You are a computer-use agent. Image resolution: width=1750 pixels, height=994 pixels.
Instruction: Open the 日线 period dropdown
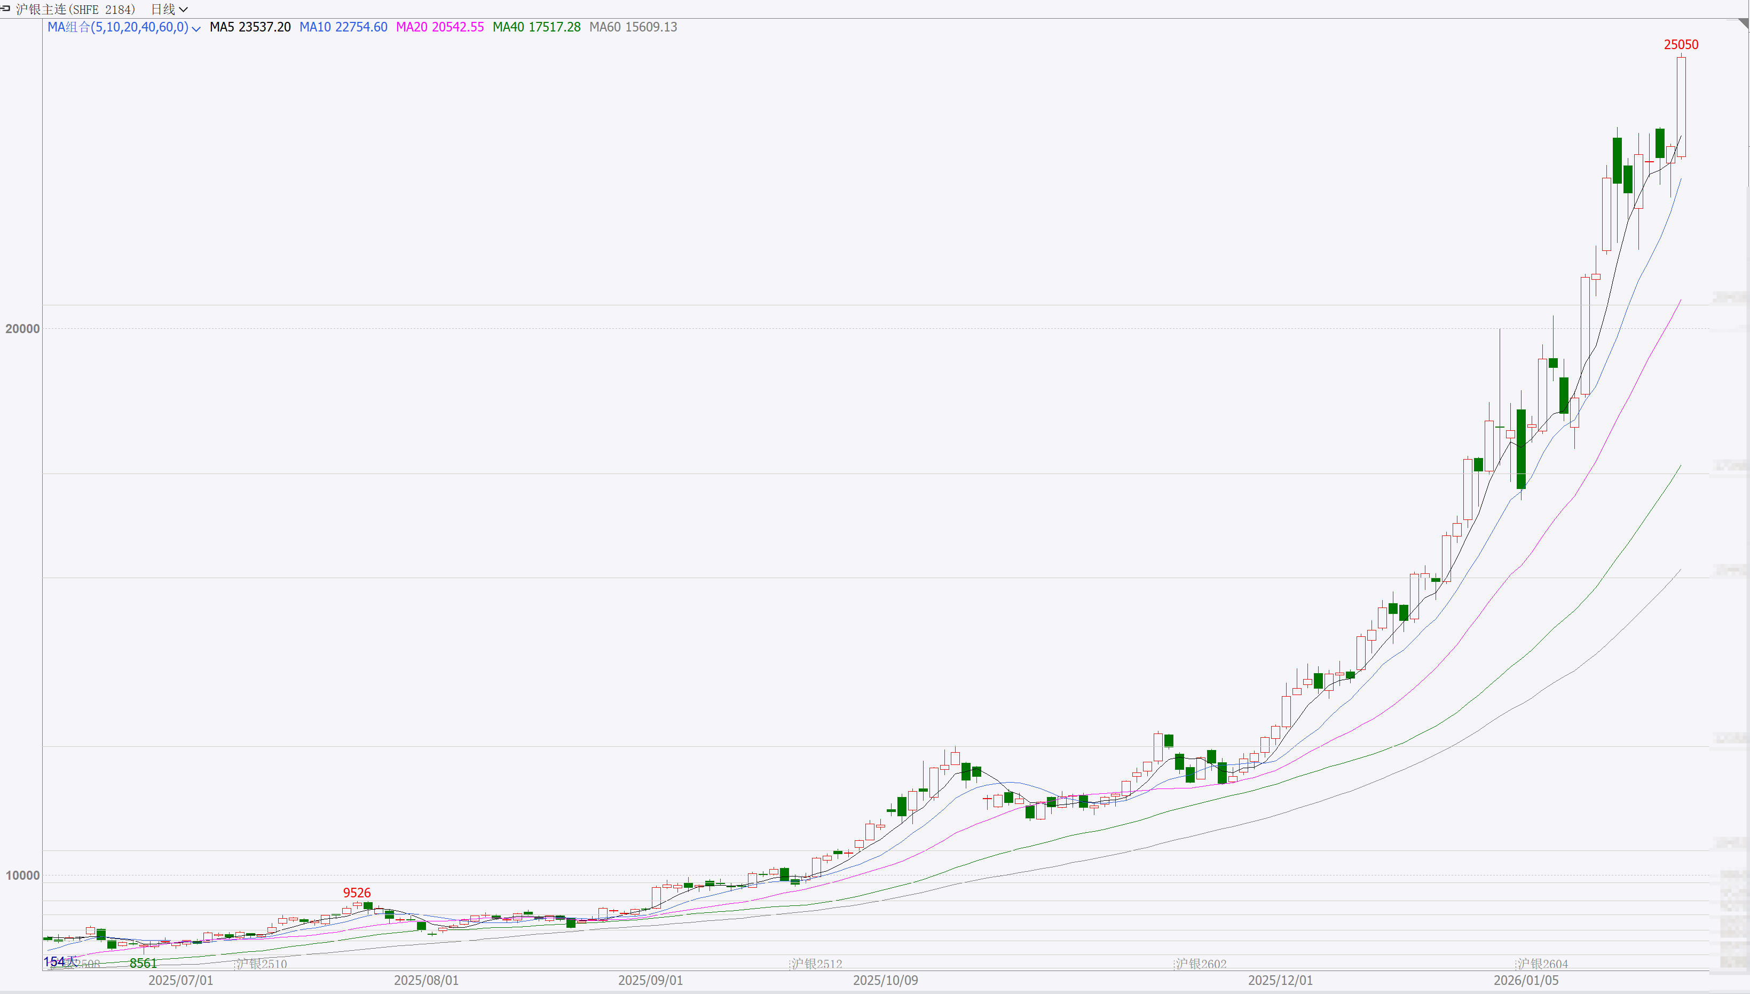click(x=169, y=9)
